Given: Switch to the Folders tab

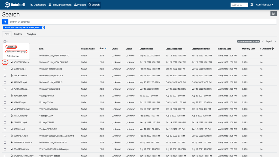Looking at the screenshot, I should tap(18, 34).
